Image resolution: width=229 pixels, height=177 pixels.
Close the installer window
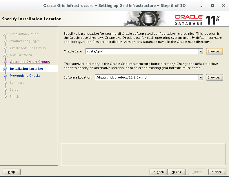(x=223, y=6)
